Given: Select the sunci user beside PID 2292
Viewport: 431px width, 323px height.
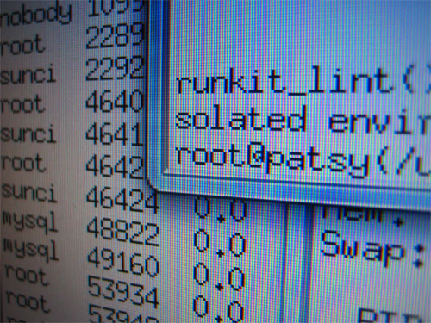Looking at the screenshot, I should (28, 74).
